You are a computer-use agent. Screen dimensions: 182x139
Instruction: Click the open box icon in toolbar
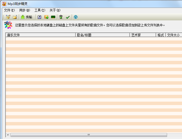(x=8, y=17)
